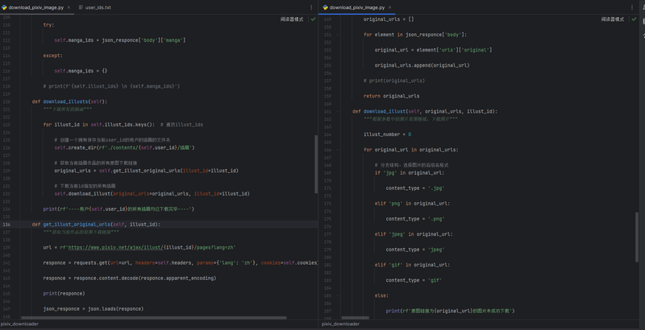
Task: Click line 'self.manga_ids = json_responce['body']['manga']'
Action: click(120, 40)
